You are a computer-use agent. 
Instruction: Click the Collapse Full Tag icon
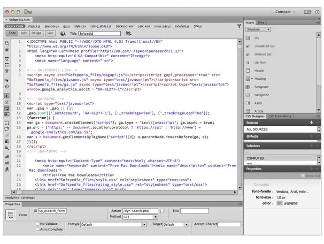[7, 59]
